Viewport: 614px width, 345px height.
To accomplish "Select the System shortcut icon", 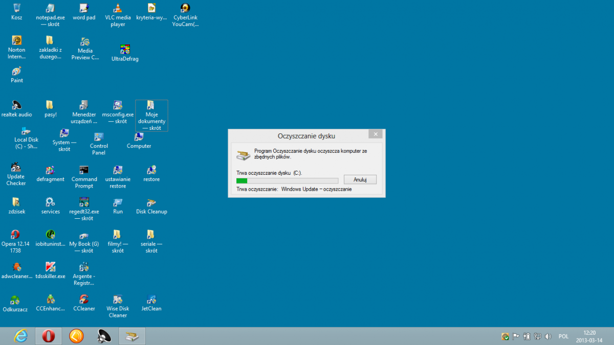I will pyautogui.click(x=64, y=133).
